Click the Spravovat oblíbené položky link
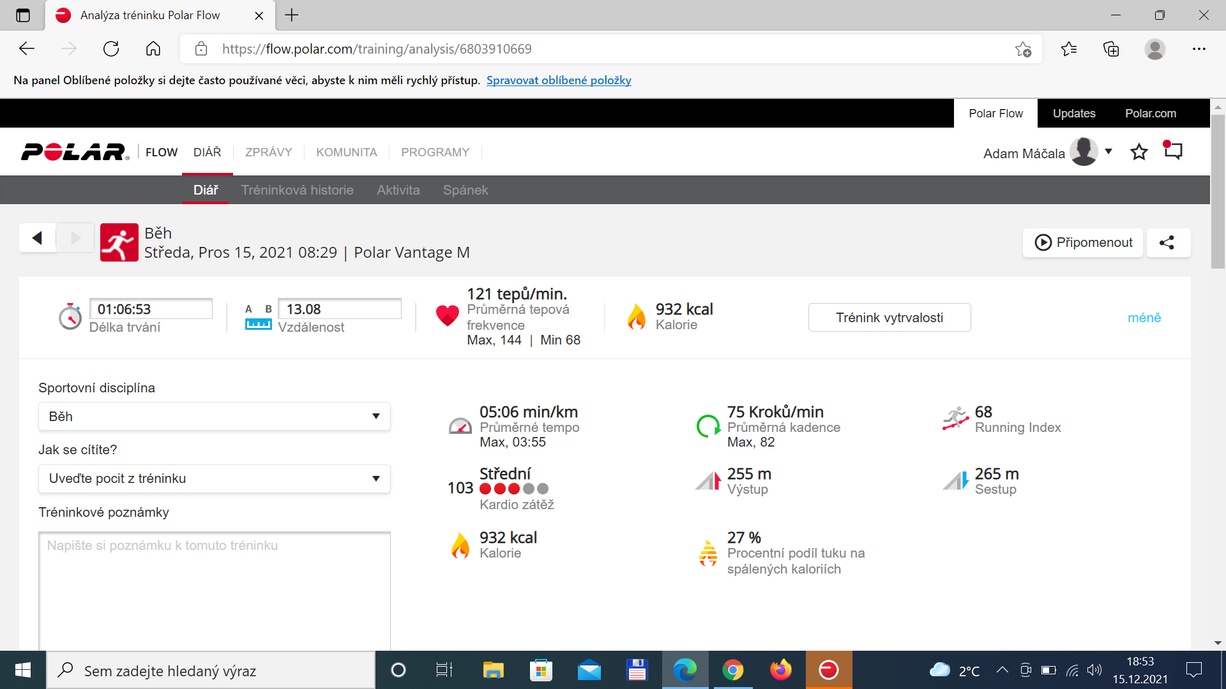1226x689 pixels. pos(559,80)
